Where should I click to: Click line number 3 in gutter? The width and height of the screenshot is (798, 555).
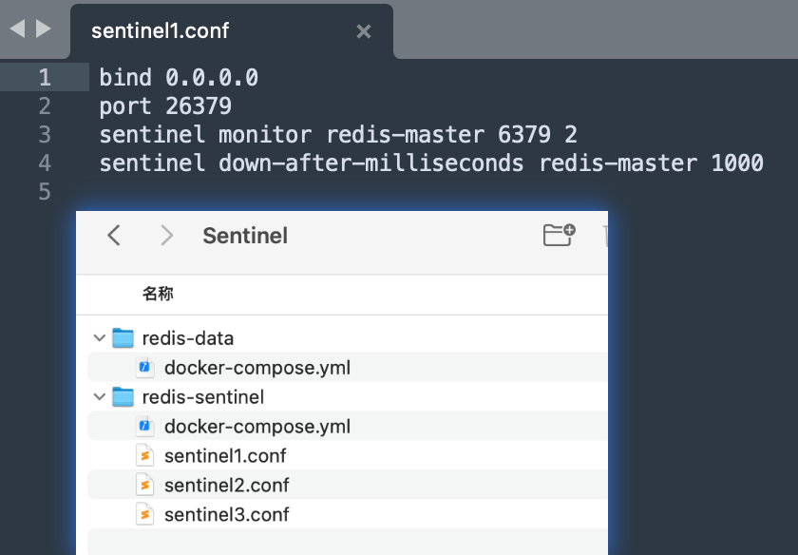tap(45, 134)
